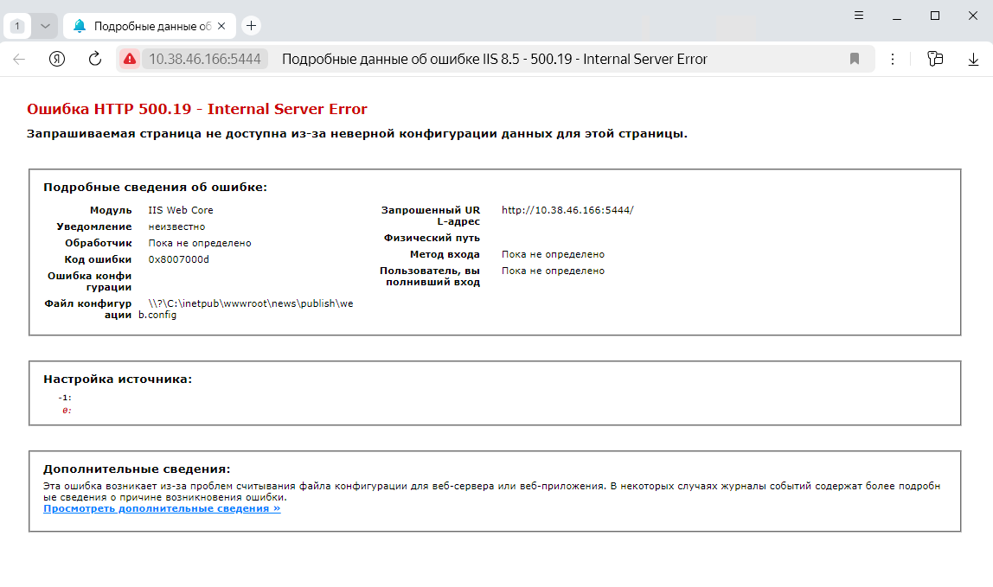Click error code value 0x8007000d
The height and width of the screenshot is (587, 993).
click(x=178, y=259)
